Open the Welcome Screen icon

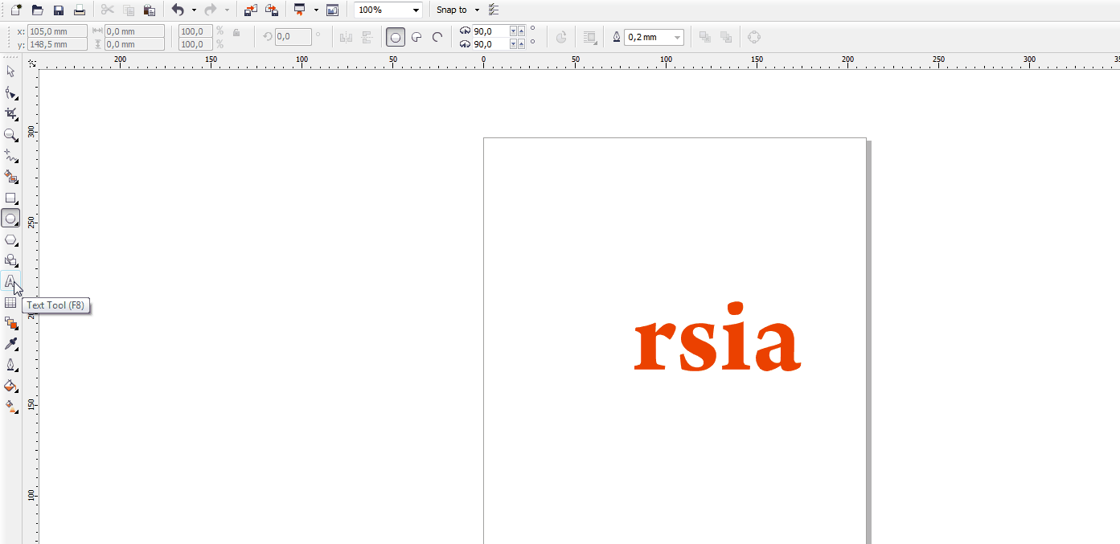click(x=332, y=10)
